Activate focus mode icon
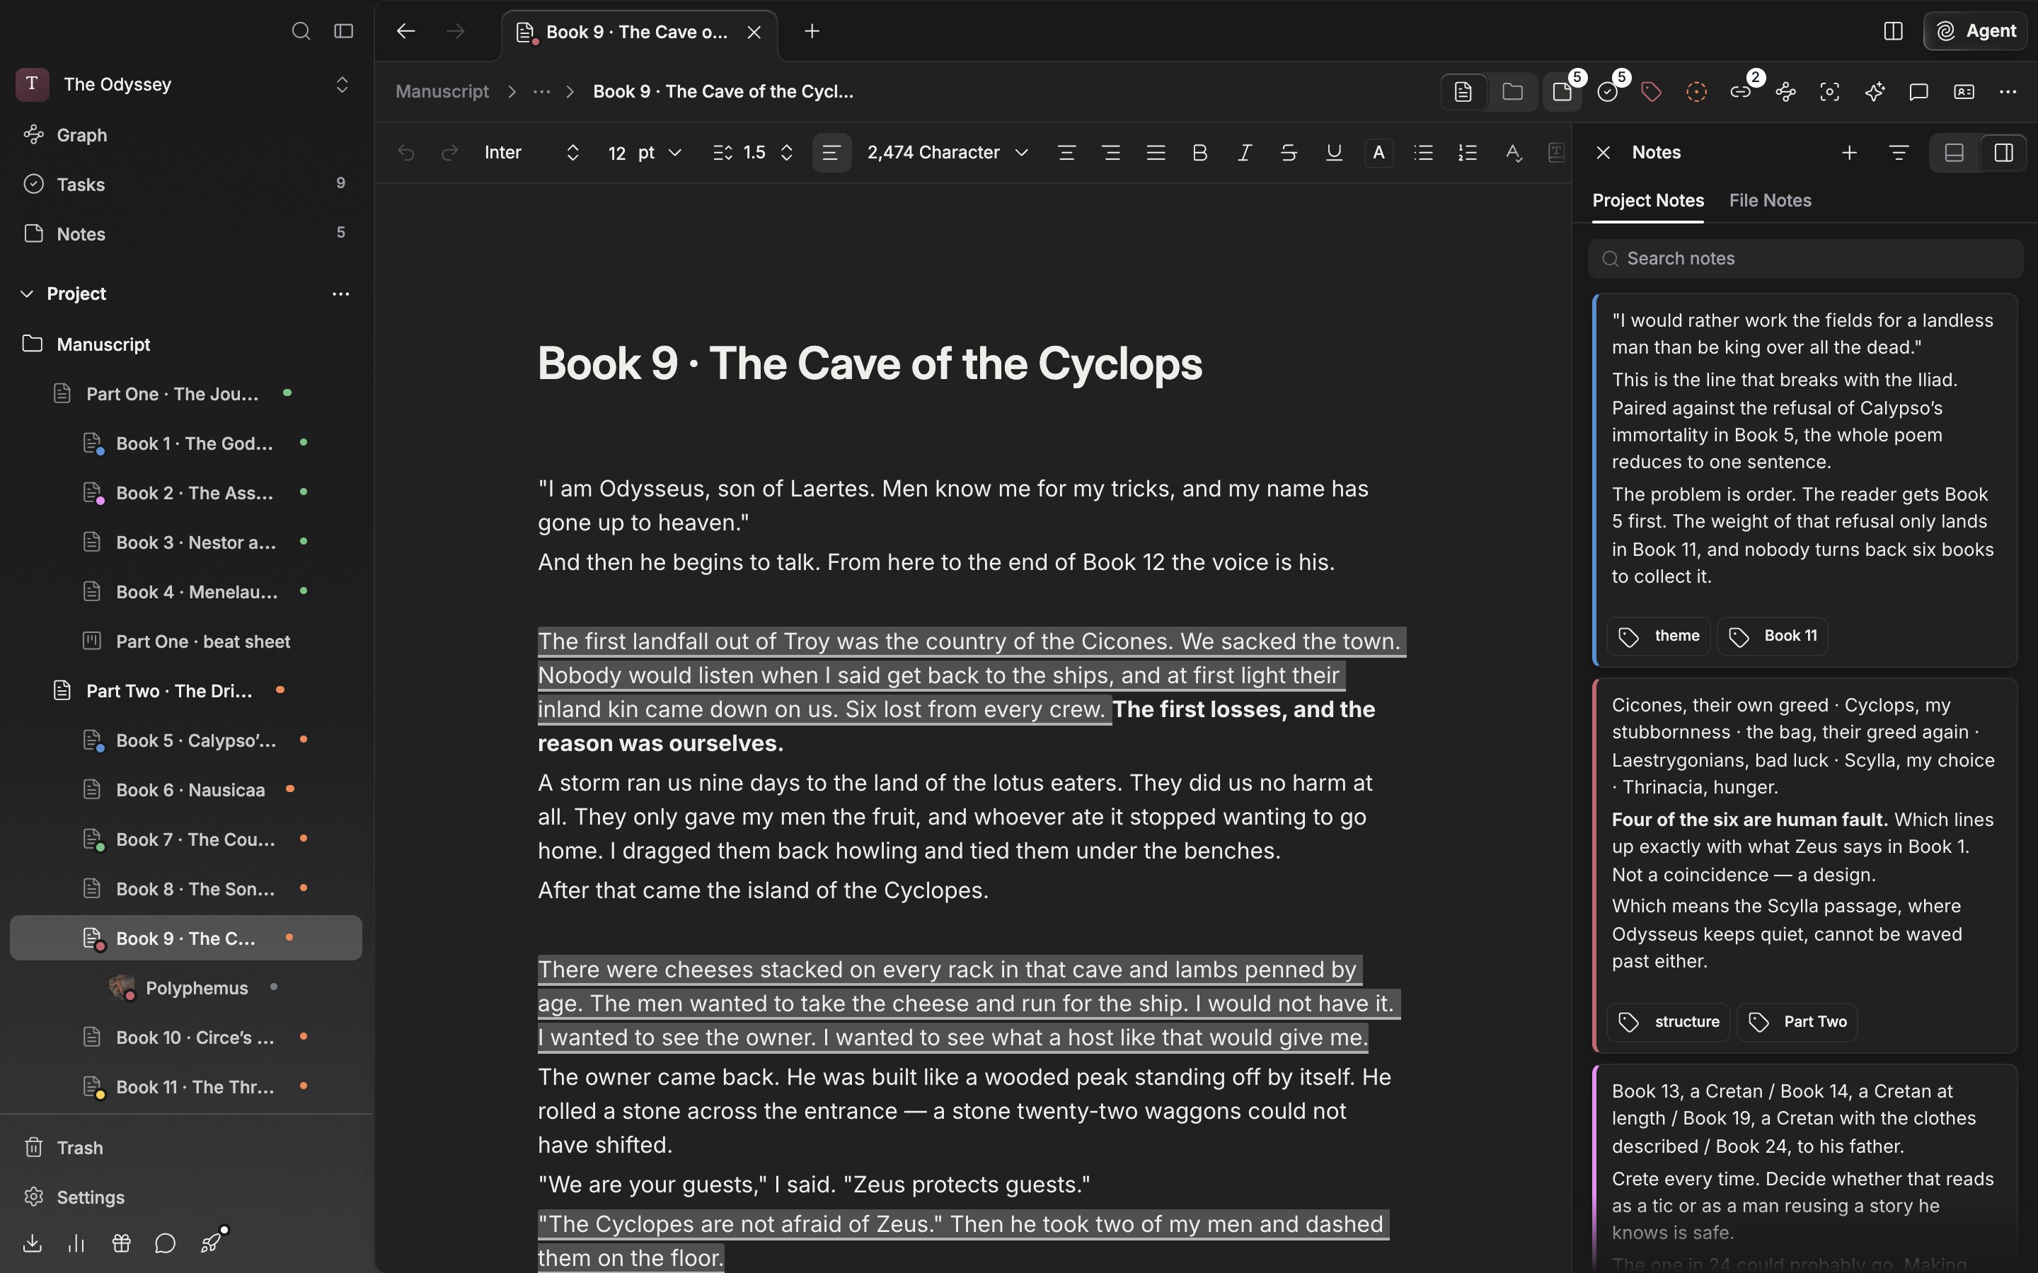This screenshot has height=1273, width=2038. 1829,92
